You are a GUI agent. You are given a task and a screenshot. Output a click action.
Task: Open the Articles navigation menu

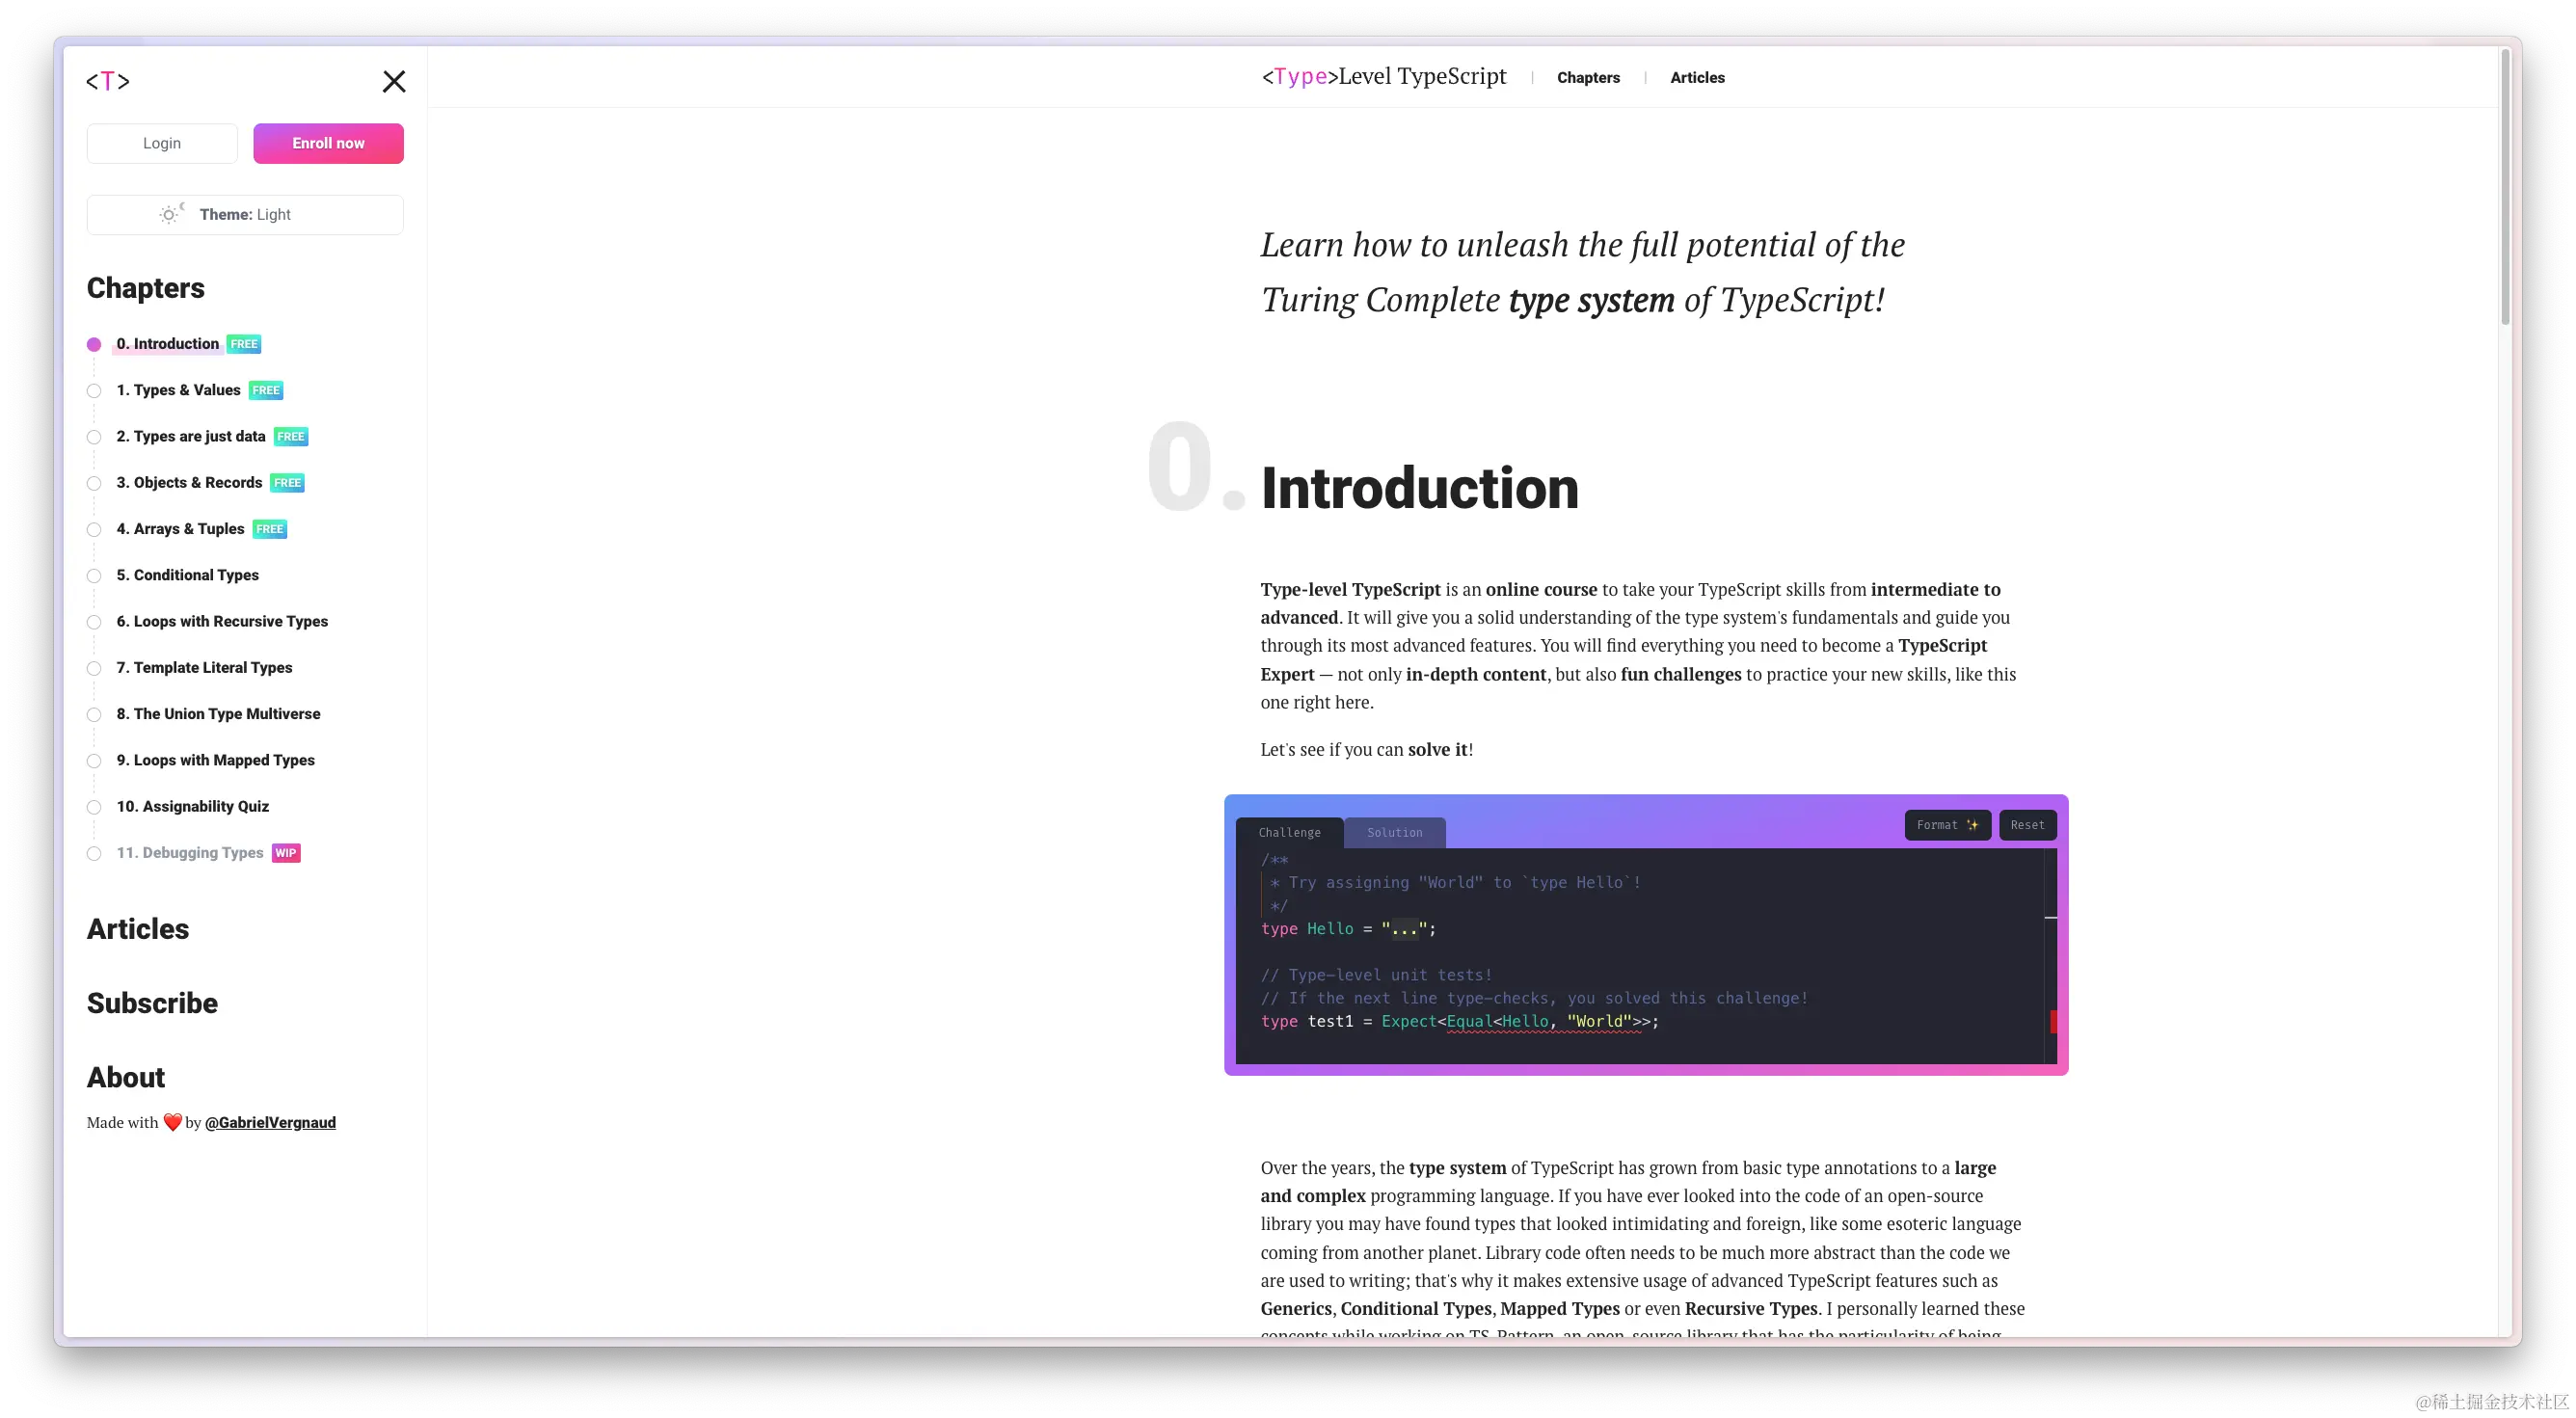1696,77
